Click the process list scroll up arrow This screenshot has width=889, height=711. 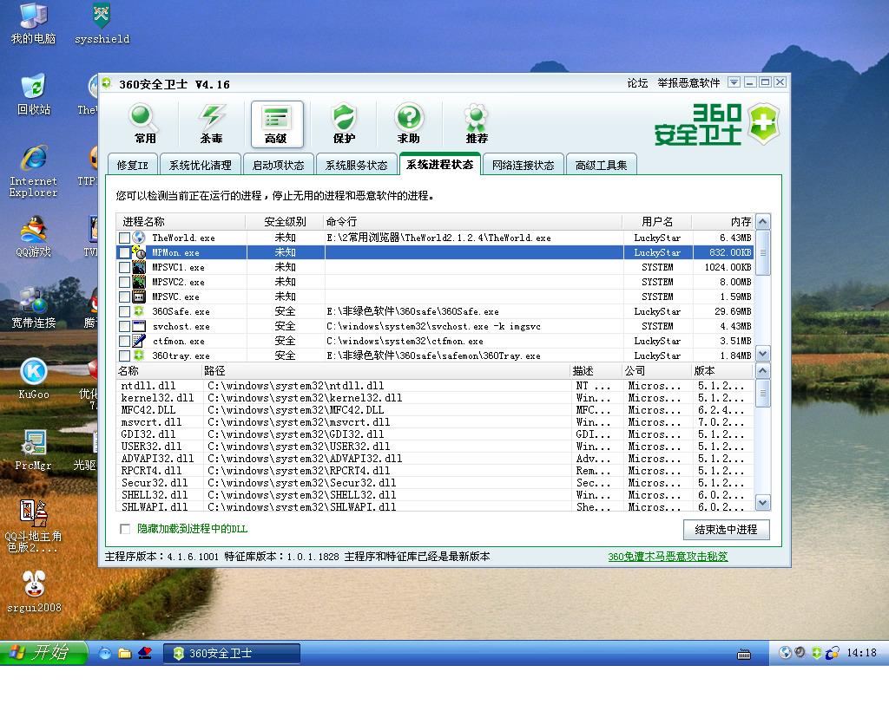click(763, 221)
